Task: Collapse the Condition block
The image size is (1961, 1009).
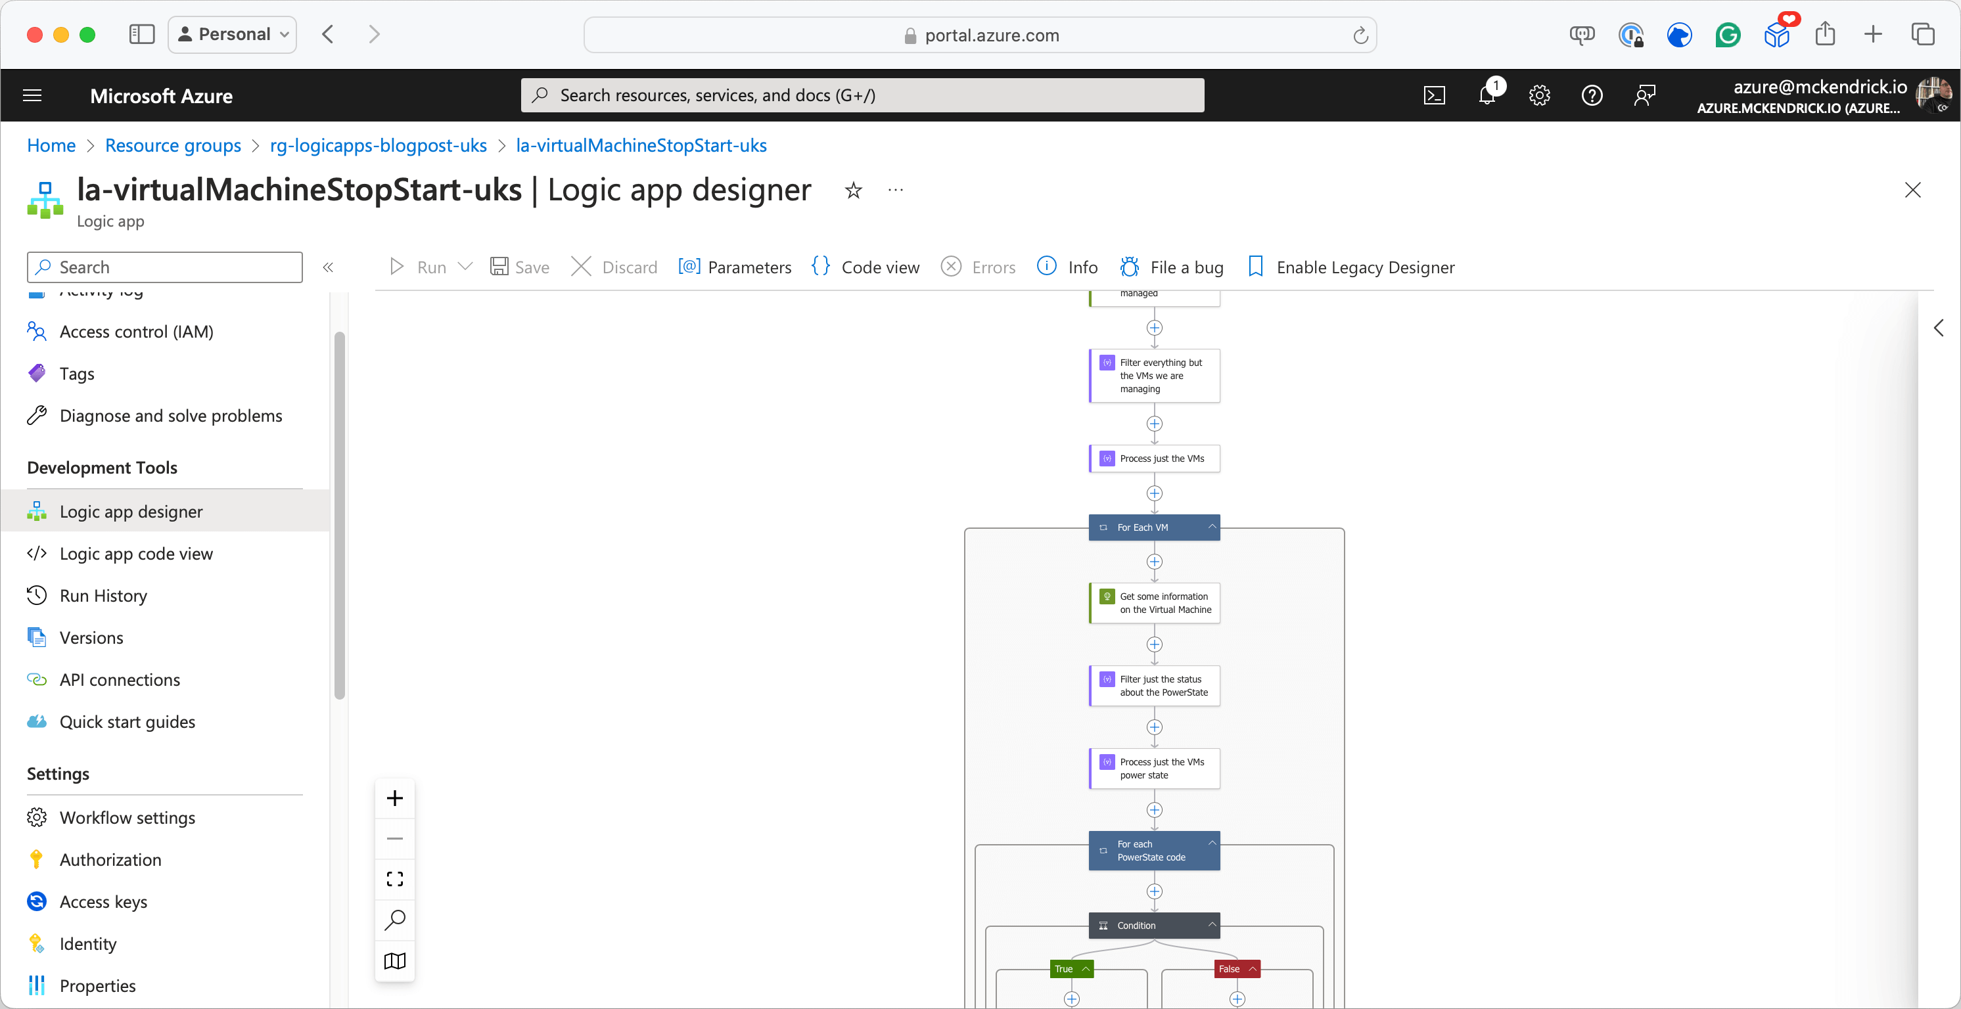Action: pyautogui.click(x=1212, y=924)
